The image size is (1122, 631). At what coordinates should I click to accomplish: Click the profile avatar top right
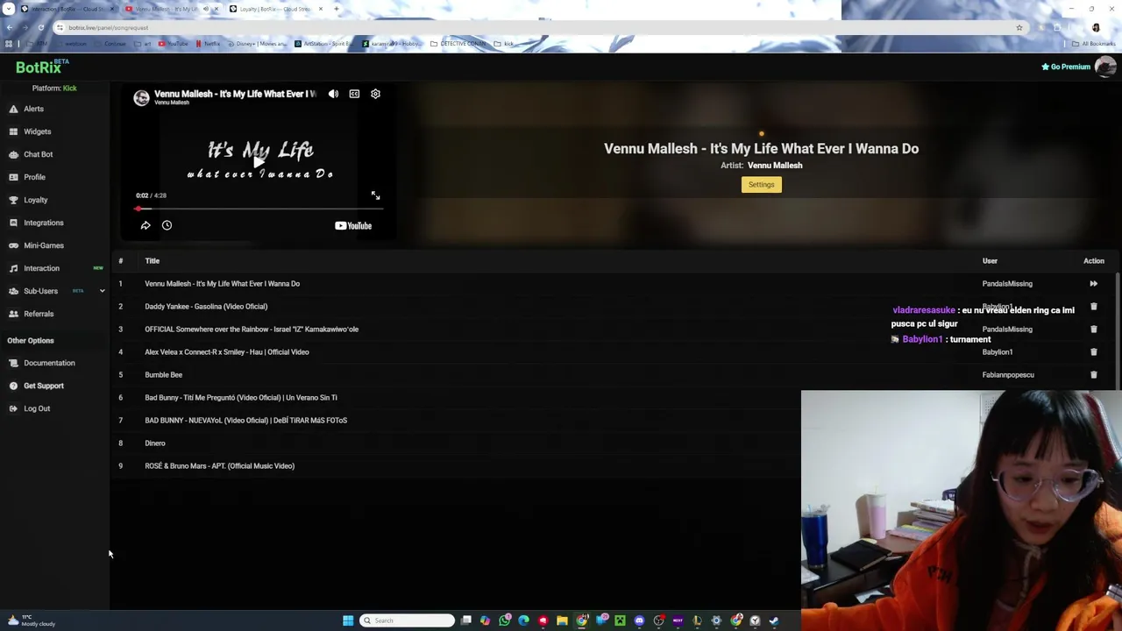coord(1105,67)
